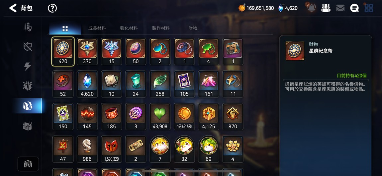Image resolution: width=382 pixels, height=176 pixels.
Task: Select the green heart item with 43,908
Action: 160,116
